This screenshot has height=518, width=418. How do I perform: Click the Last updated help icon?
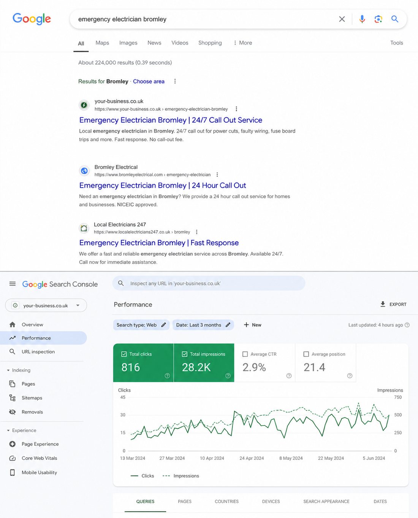coord(407,325)
